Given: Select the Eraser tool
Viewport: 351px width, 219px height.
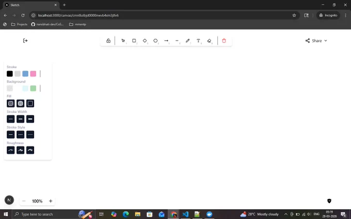Looking at the screenshot, I should pyautogui.click(x=209, y=41).
